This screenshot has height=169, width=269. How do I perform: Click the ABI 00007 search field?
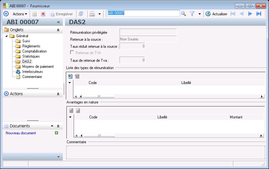click(143, 13)
